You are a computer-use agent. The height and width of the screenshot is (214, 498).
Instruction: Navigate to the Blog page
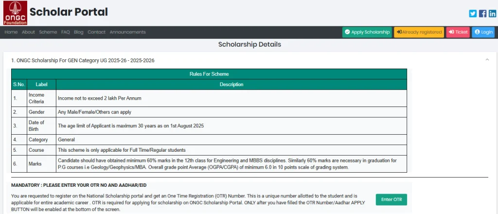click(x=79, y=32)
